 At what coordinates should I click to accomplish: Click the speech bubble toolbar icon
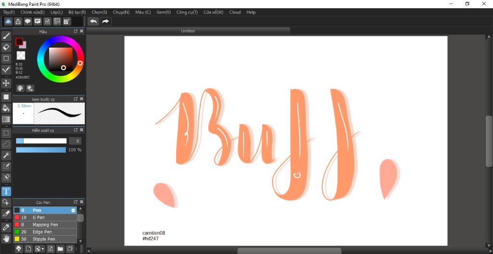pyautogui.click(x=28, y=21)
